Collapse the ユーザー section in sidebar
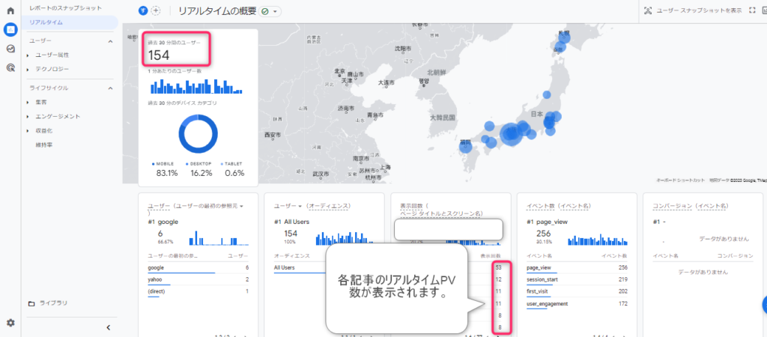This screenshot has width=767, height=337. click(110, 41)
